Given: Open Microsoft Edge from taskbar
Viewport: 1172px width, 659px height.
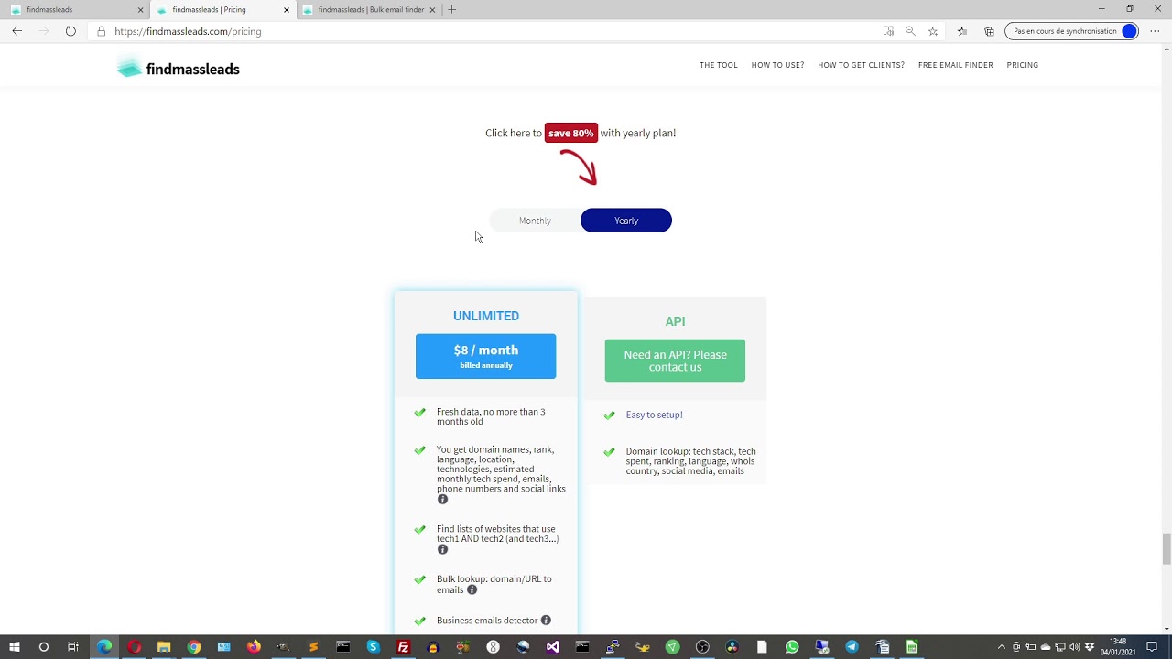Looking at the screenshot, I should click(104, 647).
